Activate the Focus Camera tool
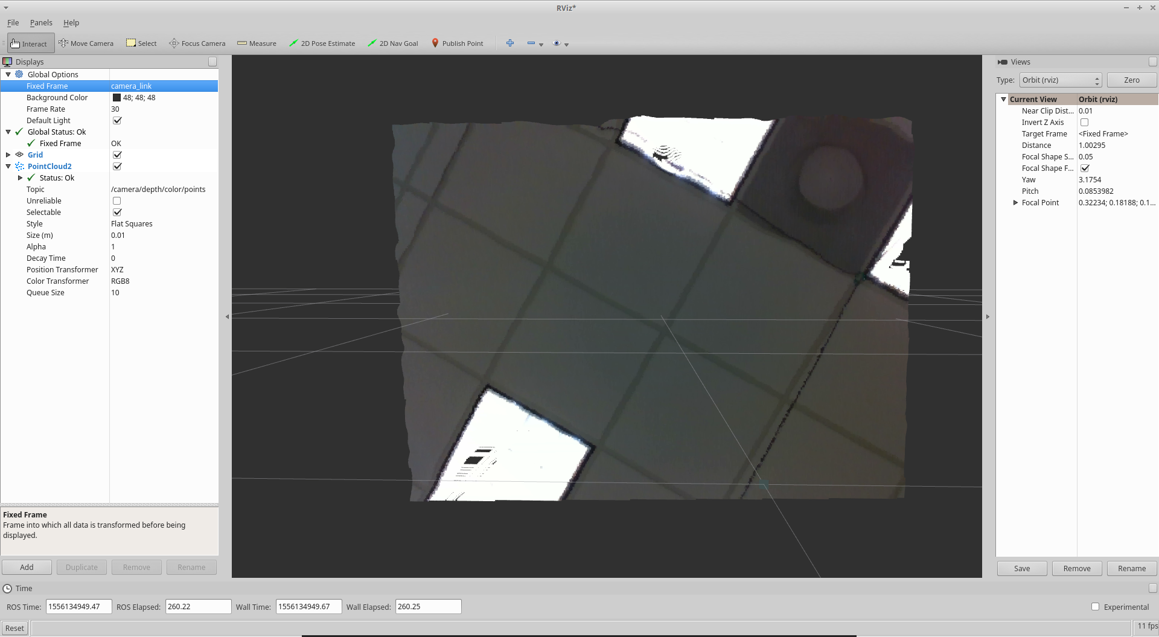 pos(197,43)
